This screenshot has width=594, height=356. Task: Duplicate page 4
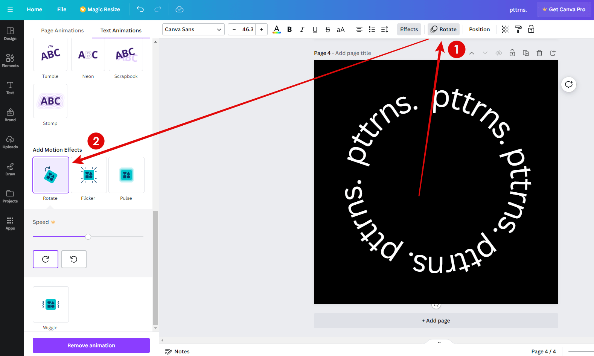[x=526, y=53]
